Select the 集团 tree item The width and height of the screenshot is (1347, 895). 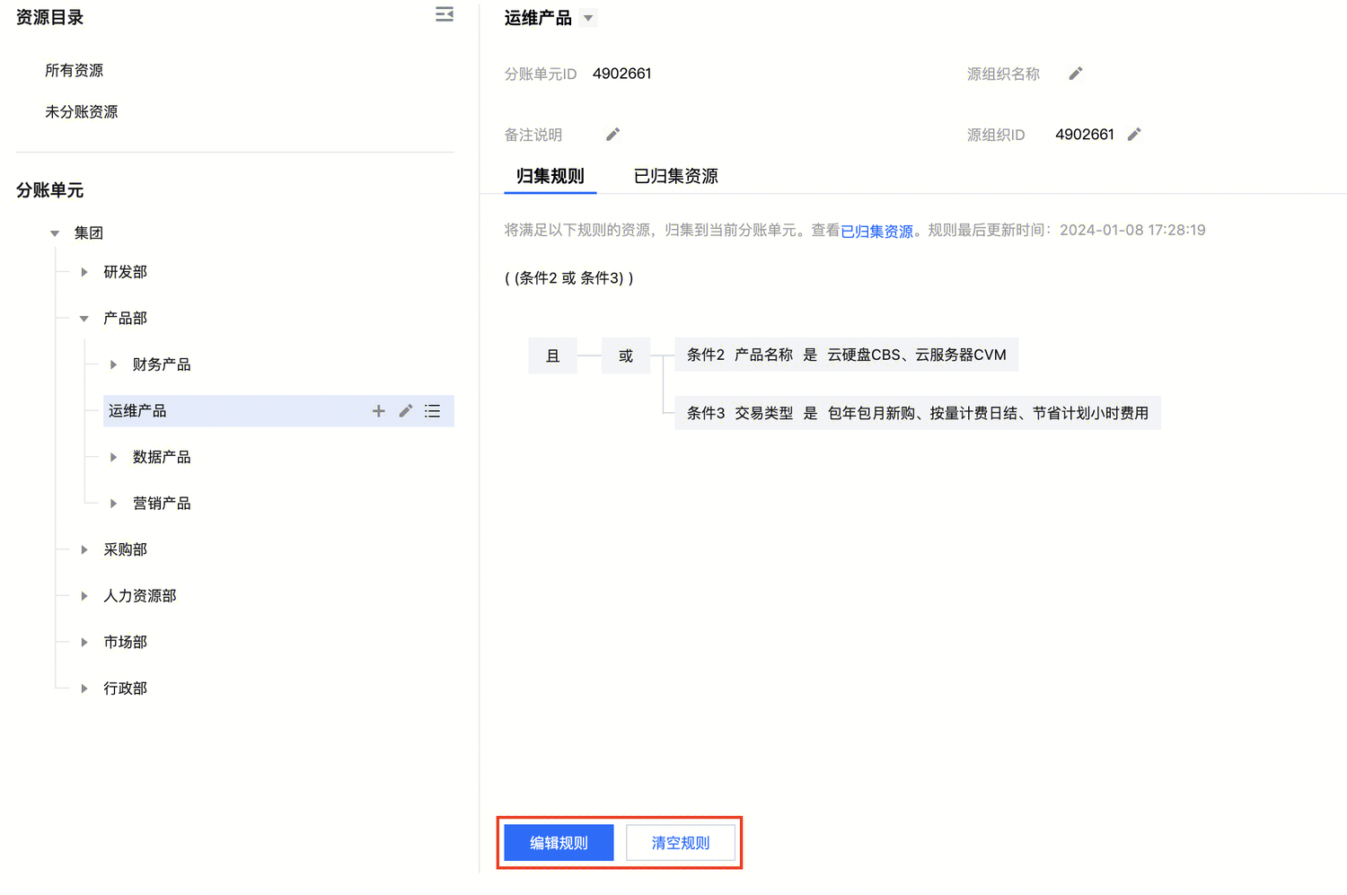click(x=89, y=233)
